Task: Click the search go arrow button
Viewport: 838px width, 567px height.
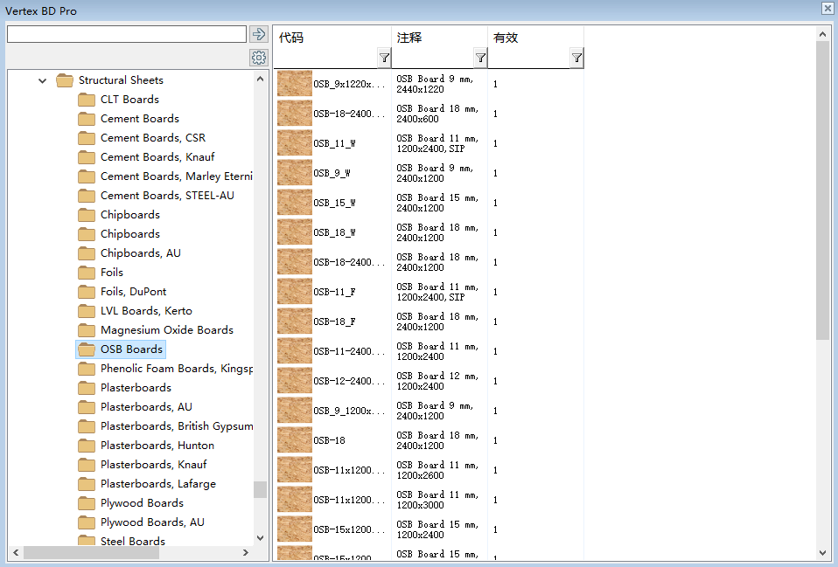Action: pyautogui.click(x=259, y=34)
